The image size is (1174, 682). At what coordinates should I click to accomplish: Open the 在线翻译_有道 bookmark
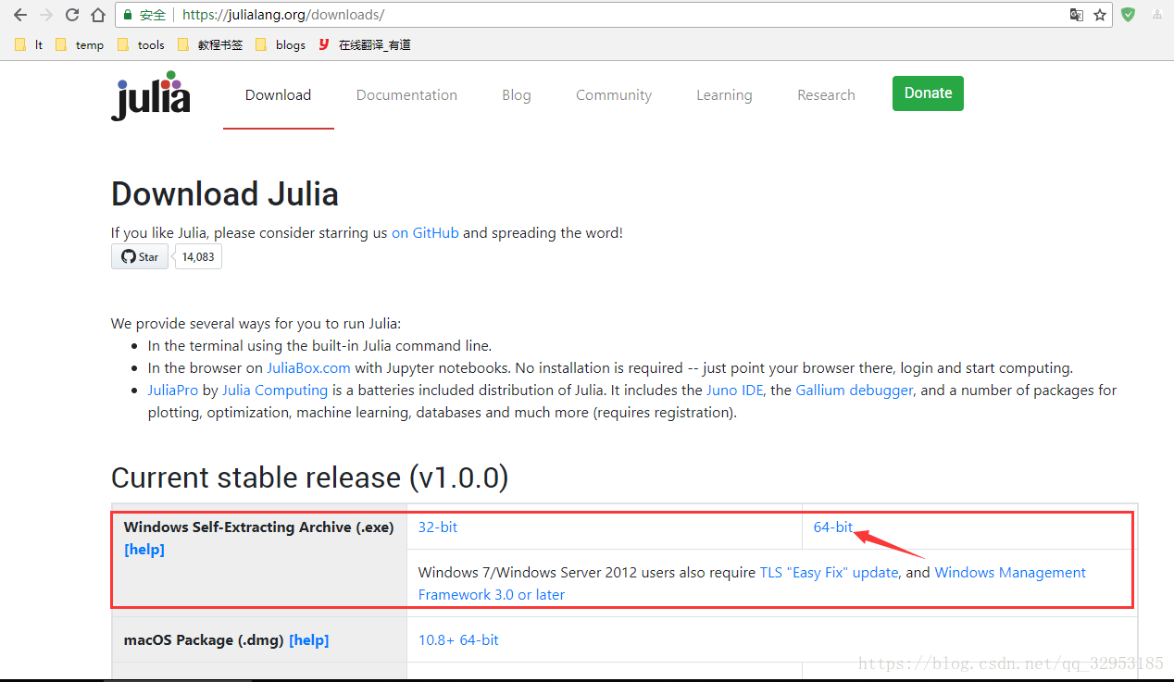coord(365,44)
